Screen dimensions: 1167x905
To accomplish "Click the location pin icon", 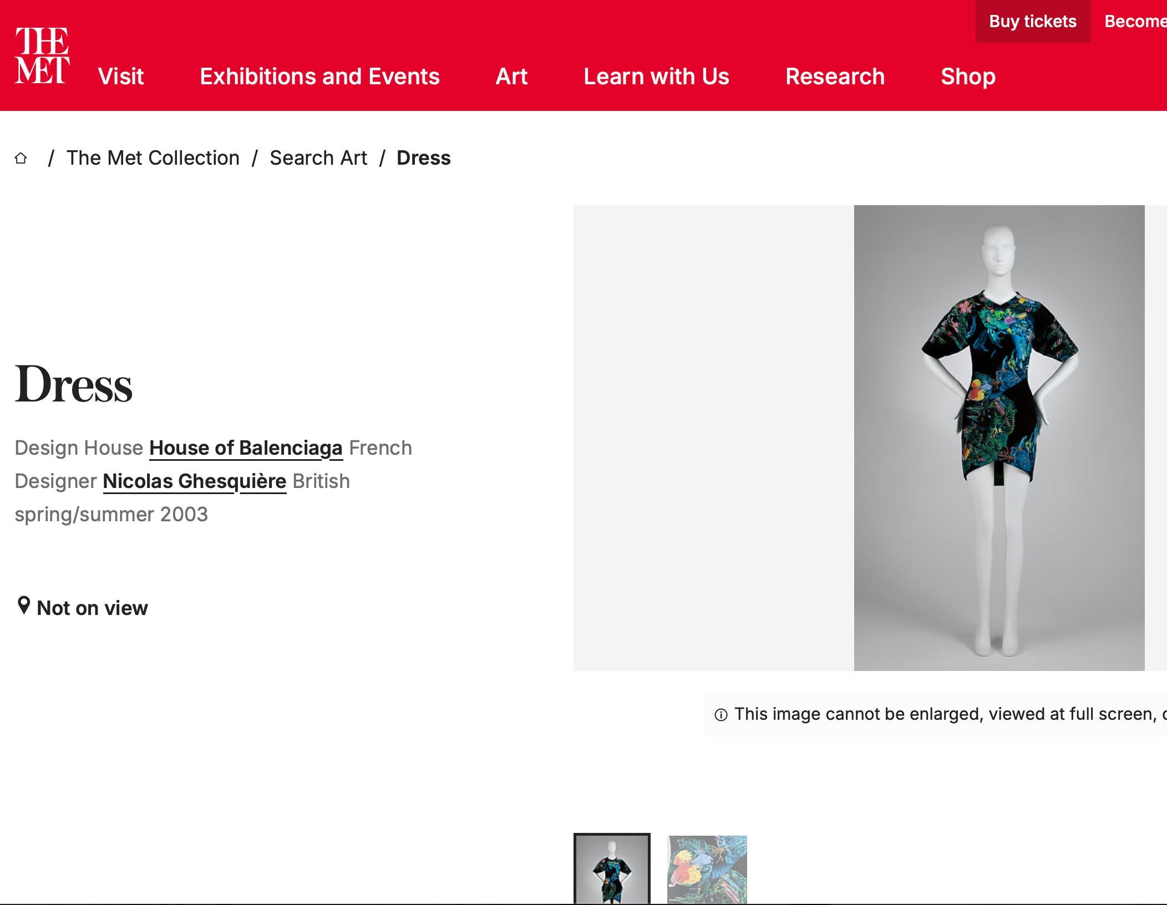I will pyautogui.click(x=23, y=606).
